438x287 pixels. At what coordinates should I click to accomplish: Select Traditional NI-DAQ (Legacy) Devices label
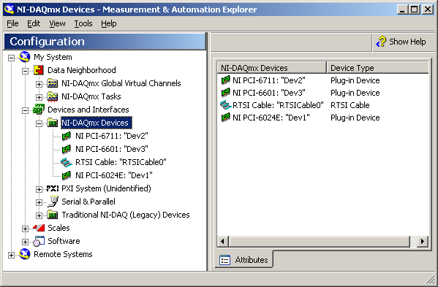click(126, 215)
